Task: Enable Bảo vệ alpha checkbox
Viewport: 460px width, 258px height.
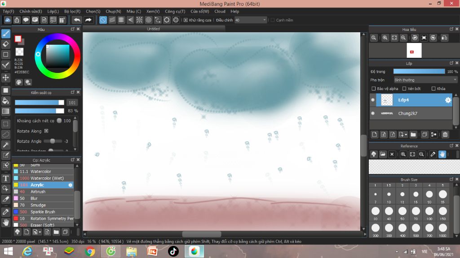Action: pyautogui.click(x=373, y=89)
